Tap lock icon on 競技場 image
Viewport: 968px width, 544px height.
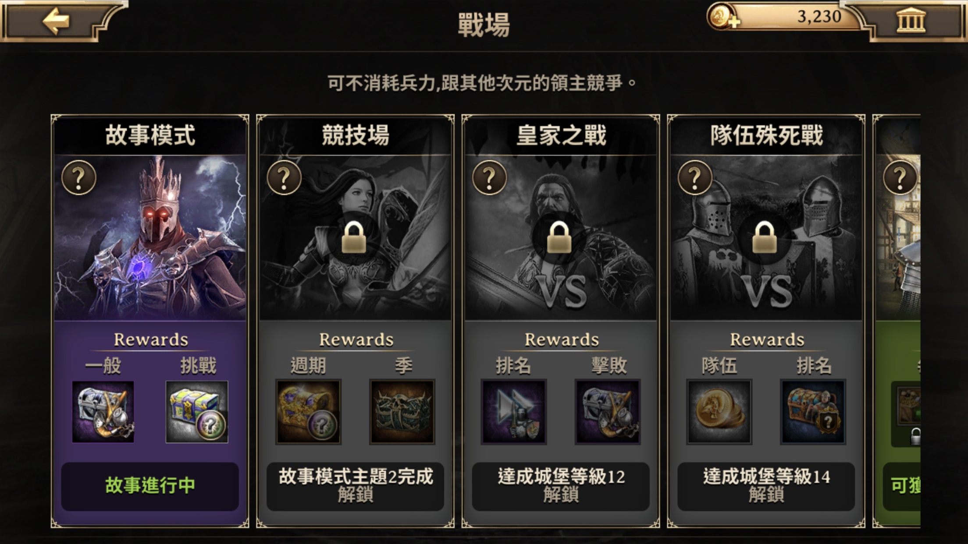pyautogui.click(x=354, y=237)
